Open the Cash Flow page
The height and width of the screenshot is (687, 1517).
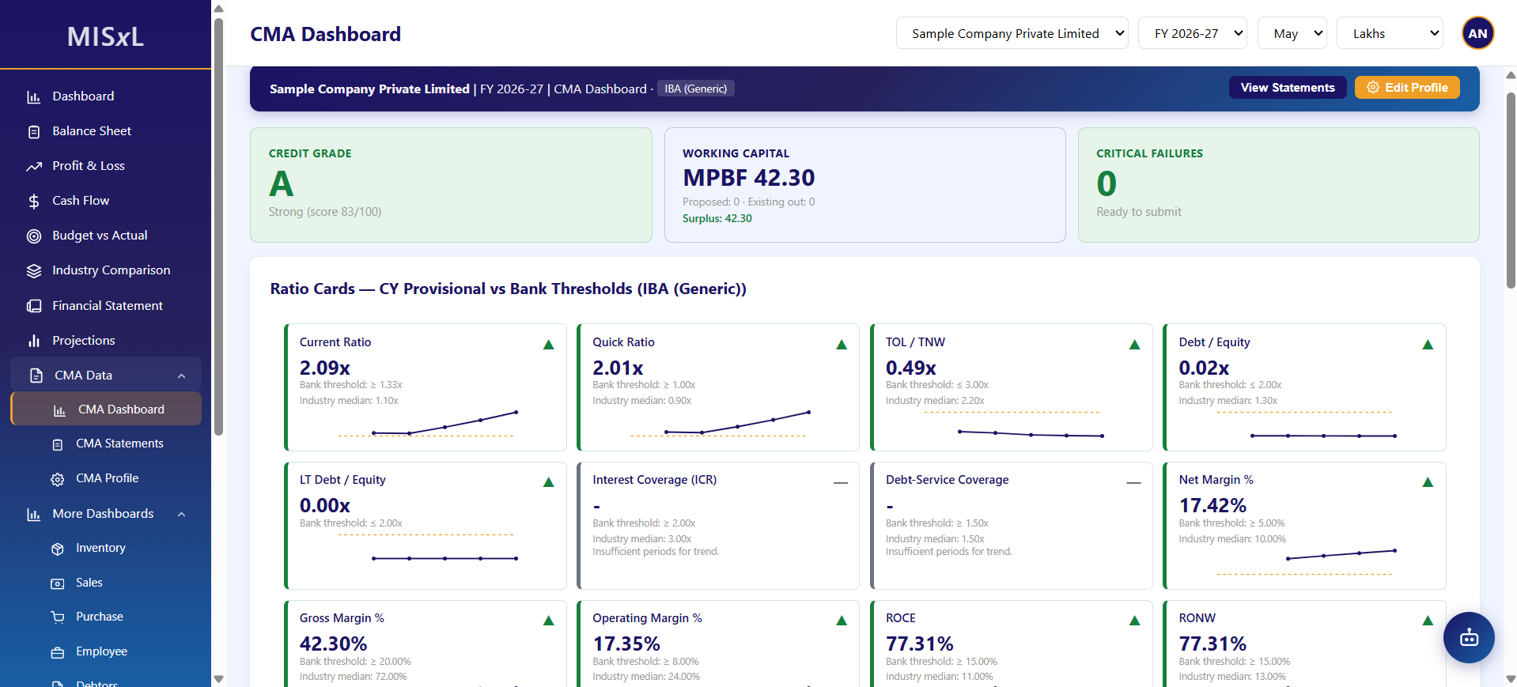tap(106, 201)
